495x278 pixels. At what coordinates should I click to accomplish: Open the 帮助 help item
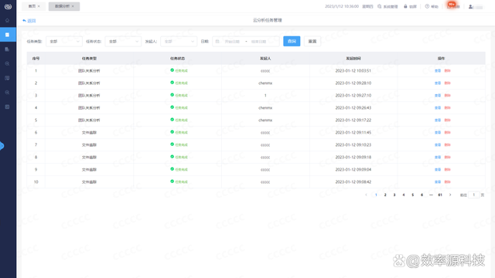click(x=432, y=7)
